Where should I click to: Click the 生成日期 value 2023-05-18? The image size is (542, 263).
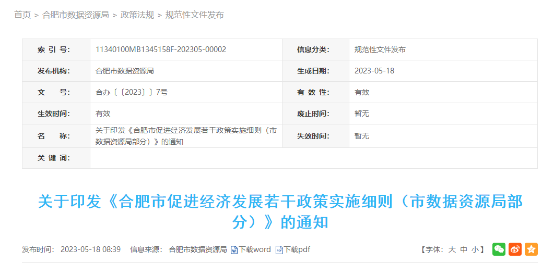[374, 71]
